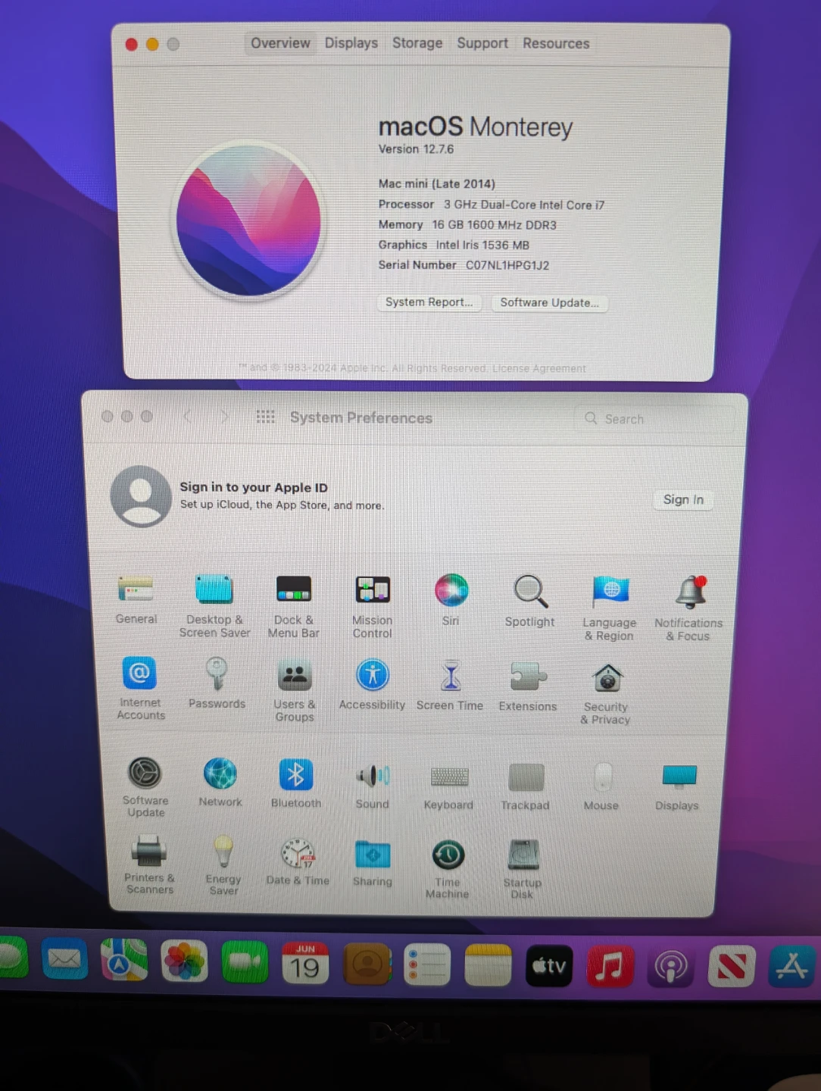Open Sound preferences
The image size is (821, 1091).
pos(373,777)
